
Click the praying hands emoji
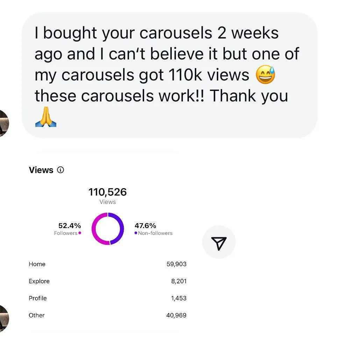pyautogui.click(x=46, y=117)
